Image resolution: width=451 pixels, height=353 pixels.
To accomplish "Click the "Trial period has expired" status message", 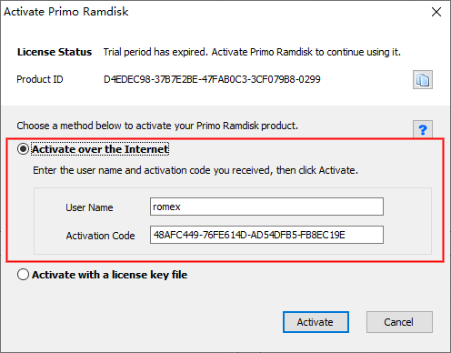I will click(x=252, y=52).
